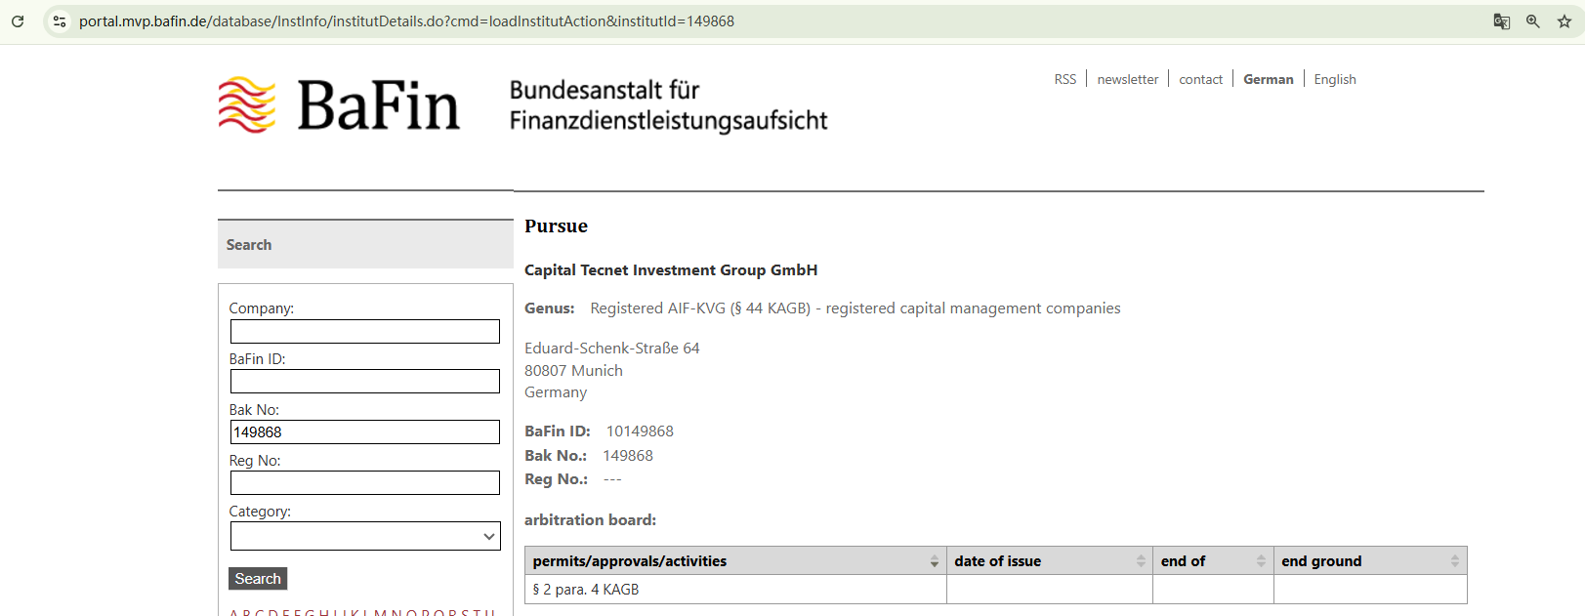Click the Germany country text
This screenshot has width=1585, height=616.
point(556,392)
